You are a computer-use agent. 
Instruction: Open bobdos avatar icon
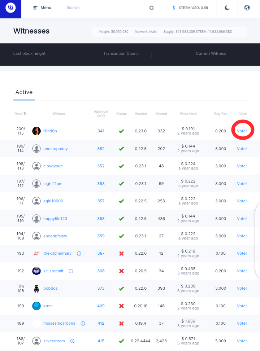[36, 289]
